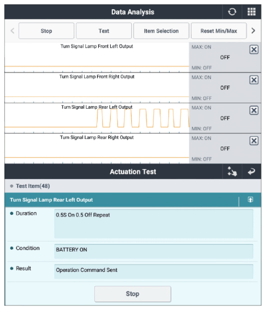
Task: Remove Turn Signal Lamp Rear Left Output graph
Action: point(254,110)
